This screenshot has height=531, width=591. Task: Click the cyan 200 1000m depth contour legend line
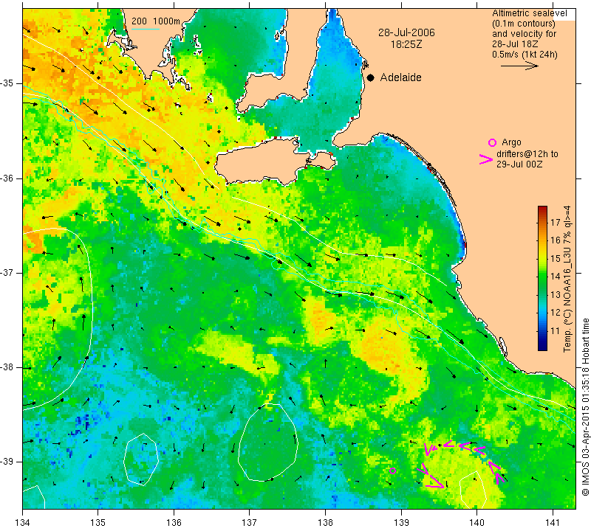pos(146,29)
